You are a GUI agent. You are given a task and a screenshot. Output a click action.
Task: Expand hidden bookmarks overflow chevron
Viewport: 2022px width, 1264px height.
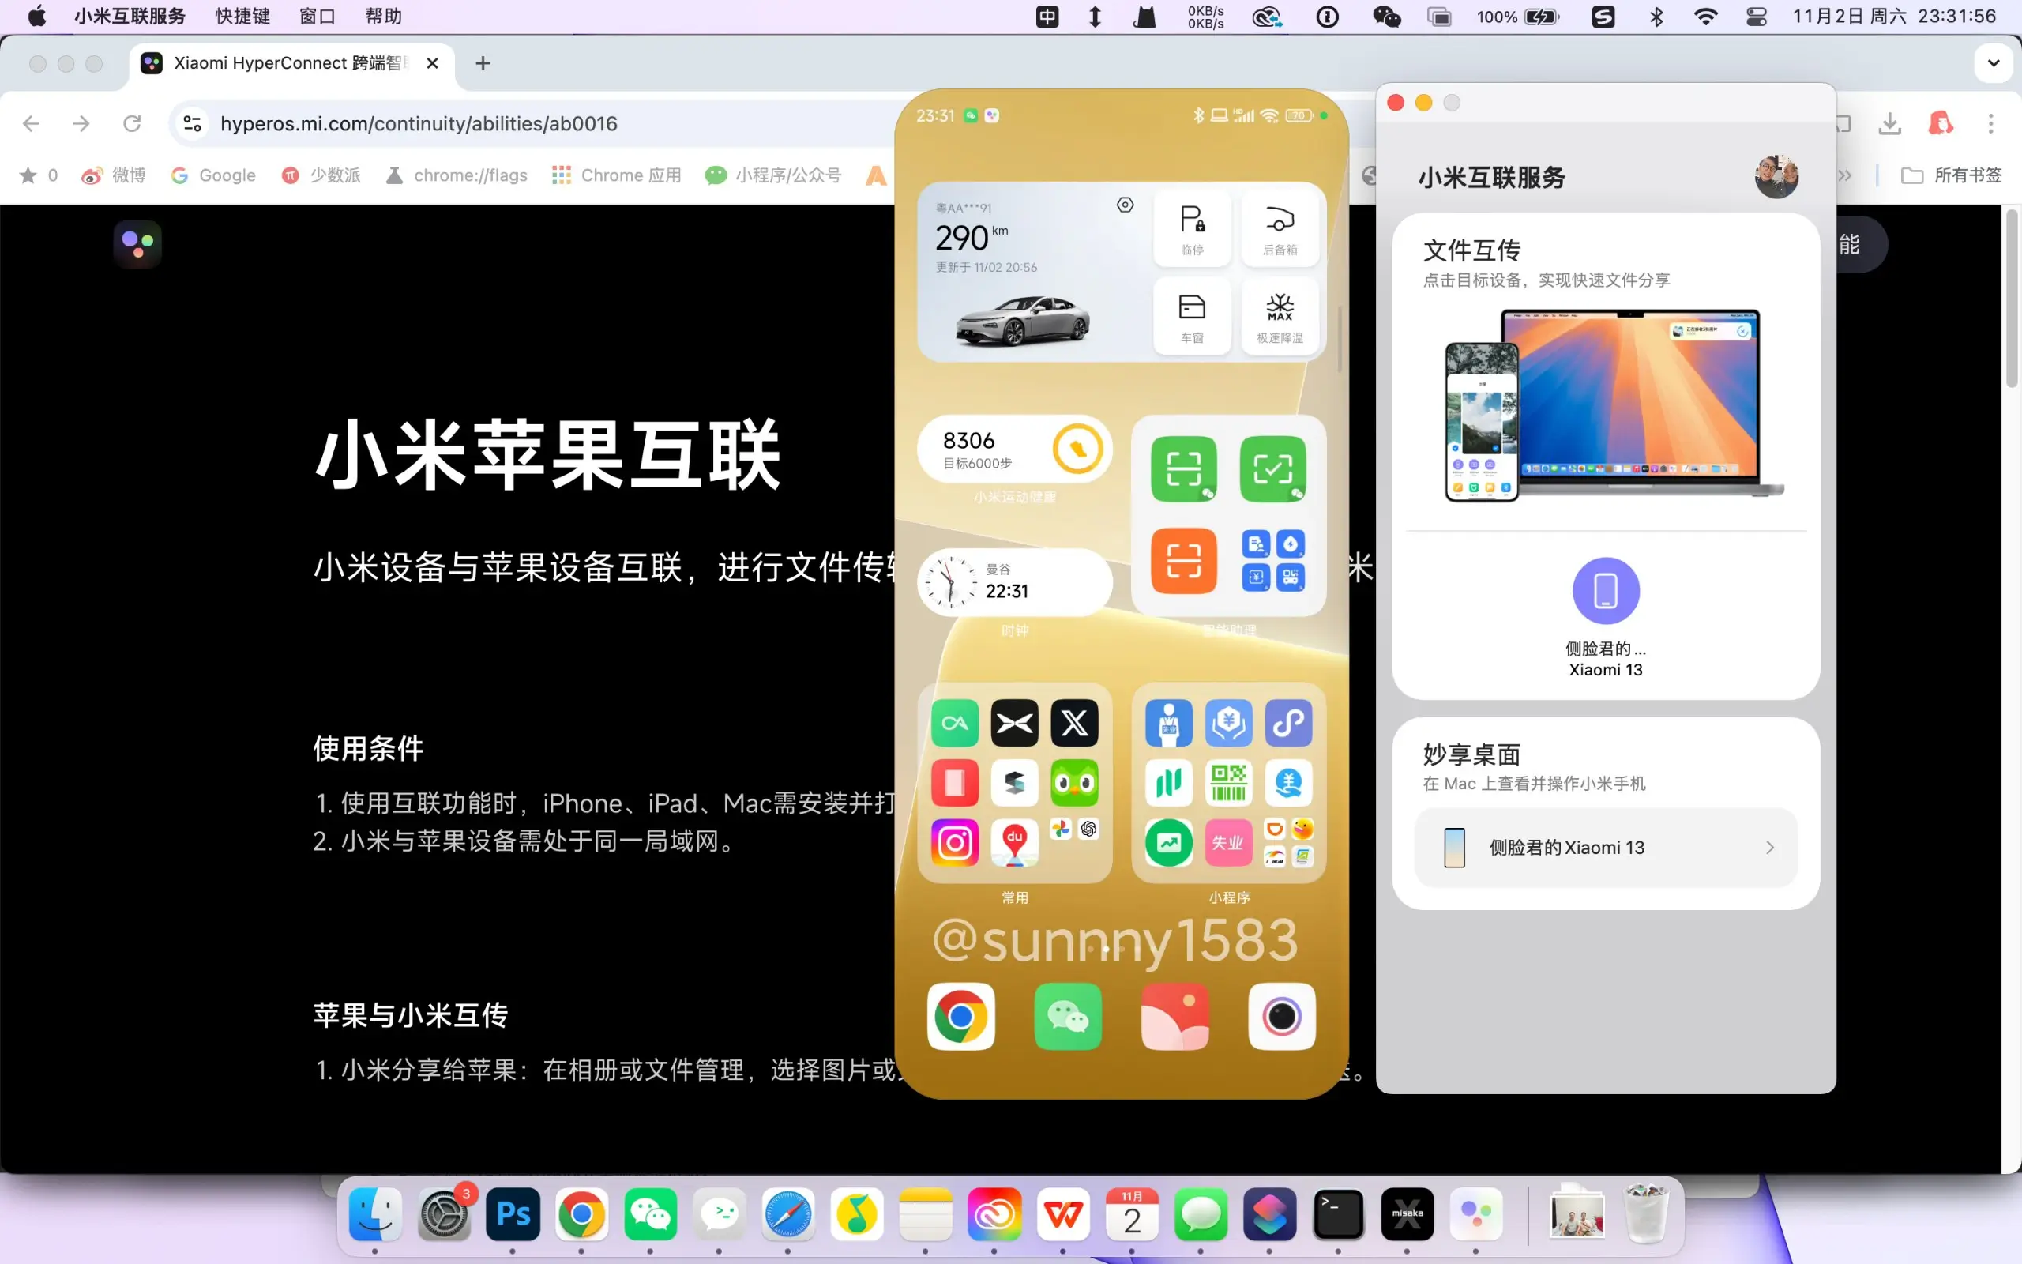pyautogui.click(x=1845, y=175)
